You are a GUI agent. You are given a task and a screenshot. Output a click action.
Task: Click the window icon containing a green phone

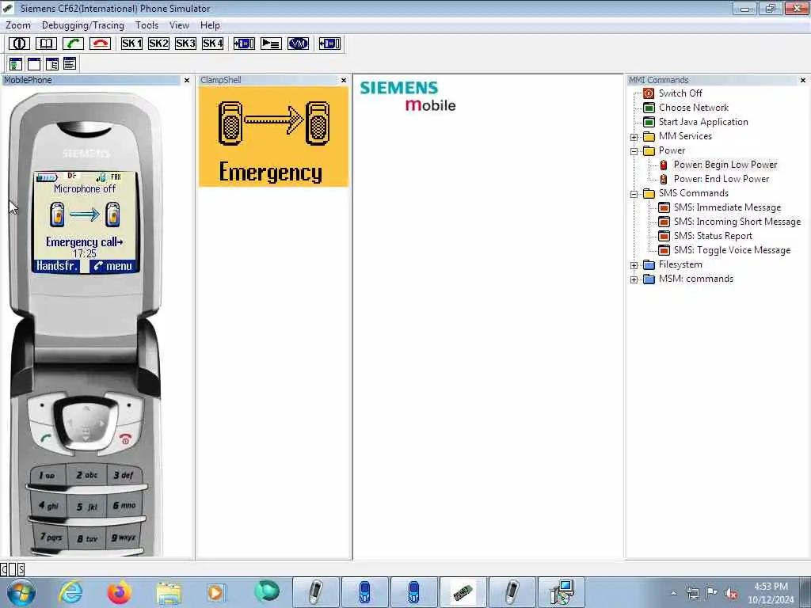[16, 63]
